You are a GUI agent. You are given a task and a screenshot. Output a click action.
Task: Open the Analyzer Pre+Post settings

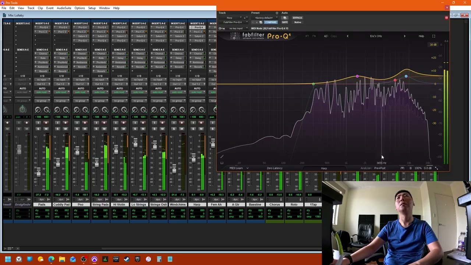(380, 168)
